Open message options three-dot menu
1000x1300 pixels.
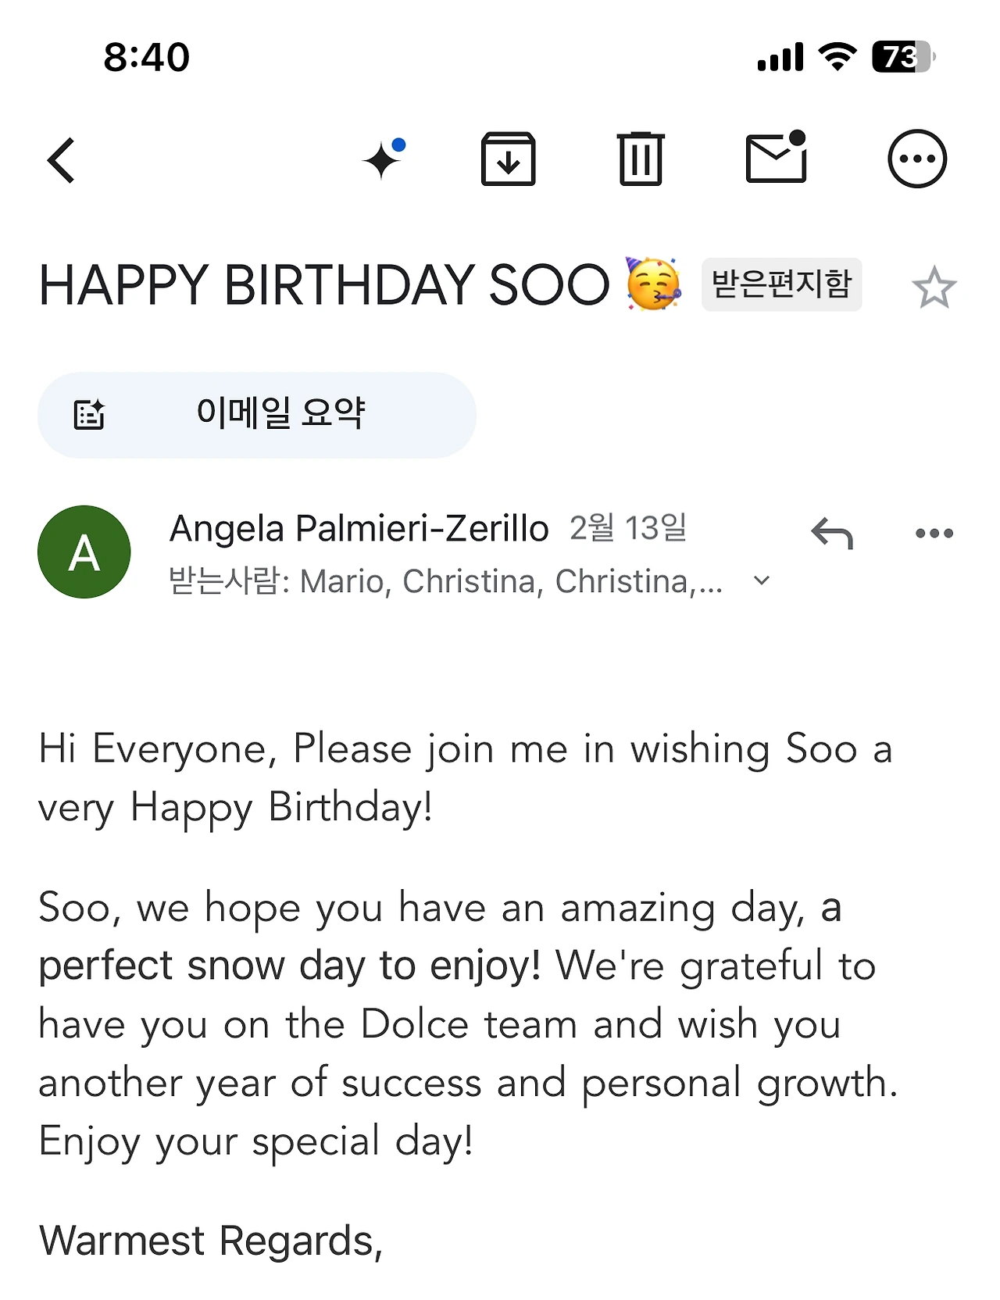(x=934, y=534)
